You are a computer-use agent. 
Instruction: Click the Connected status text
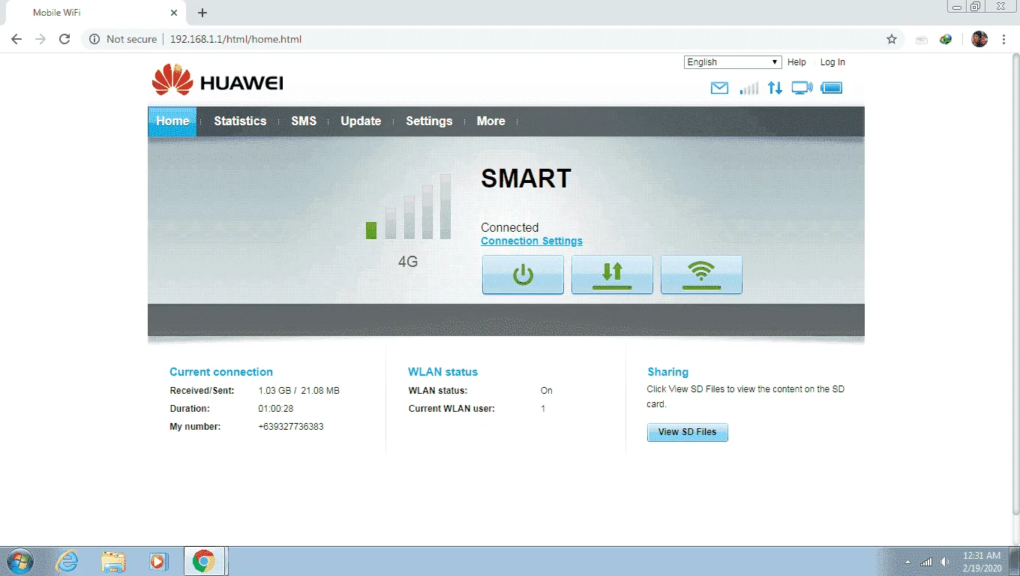(x=510, y=227)
